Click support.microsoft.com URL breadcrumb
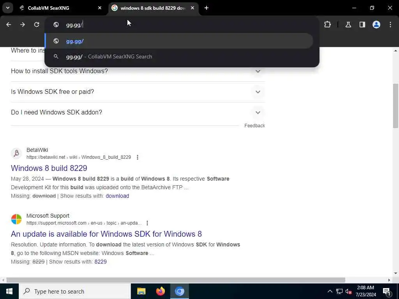Viewport: 399px width, 299px height. tap(84, 223)
